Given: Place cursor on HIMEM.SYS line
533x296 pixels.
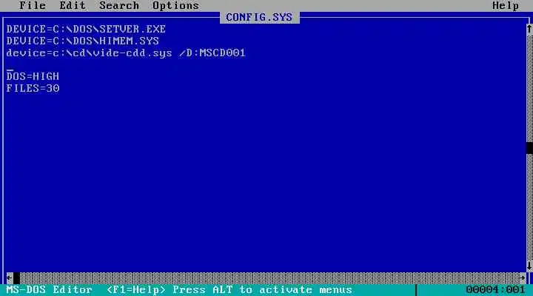Looking at the screenshot, I should coord(83,41).
